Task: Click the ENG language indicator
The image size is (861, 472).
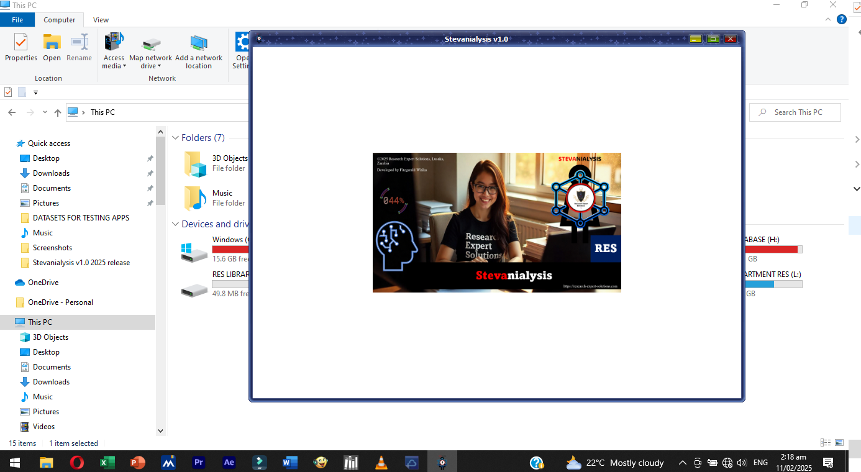Action: [760, 462]
